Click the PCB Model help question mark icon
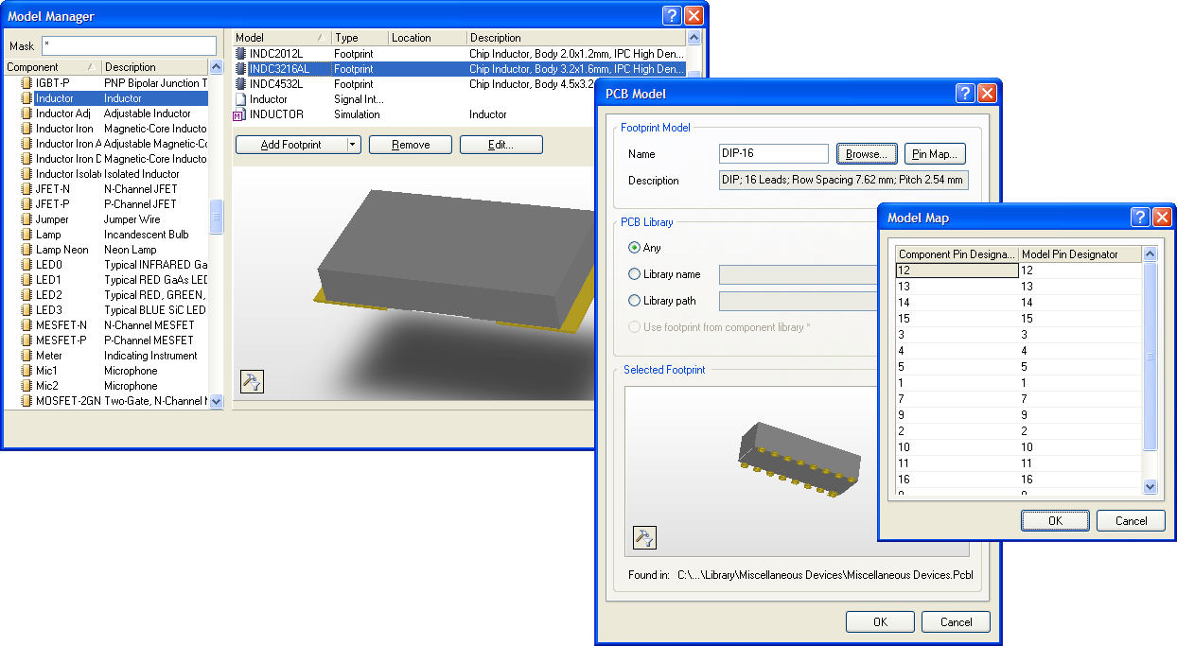This screenshot has height=646, width=1177. 964,94
